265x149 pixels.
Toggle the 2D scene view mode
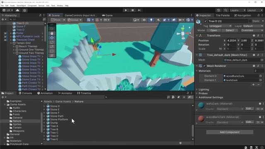coord(144,20)
